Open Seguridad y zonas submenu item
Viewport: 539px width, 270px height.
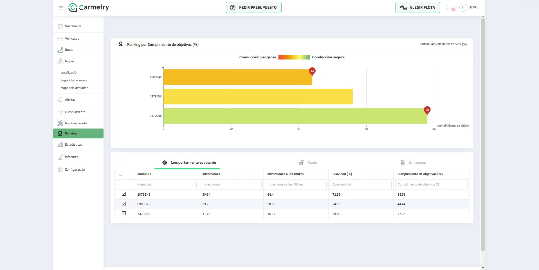[x=74, y=80]
